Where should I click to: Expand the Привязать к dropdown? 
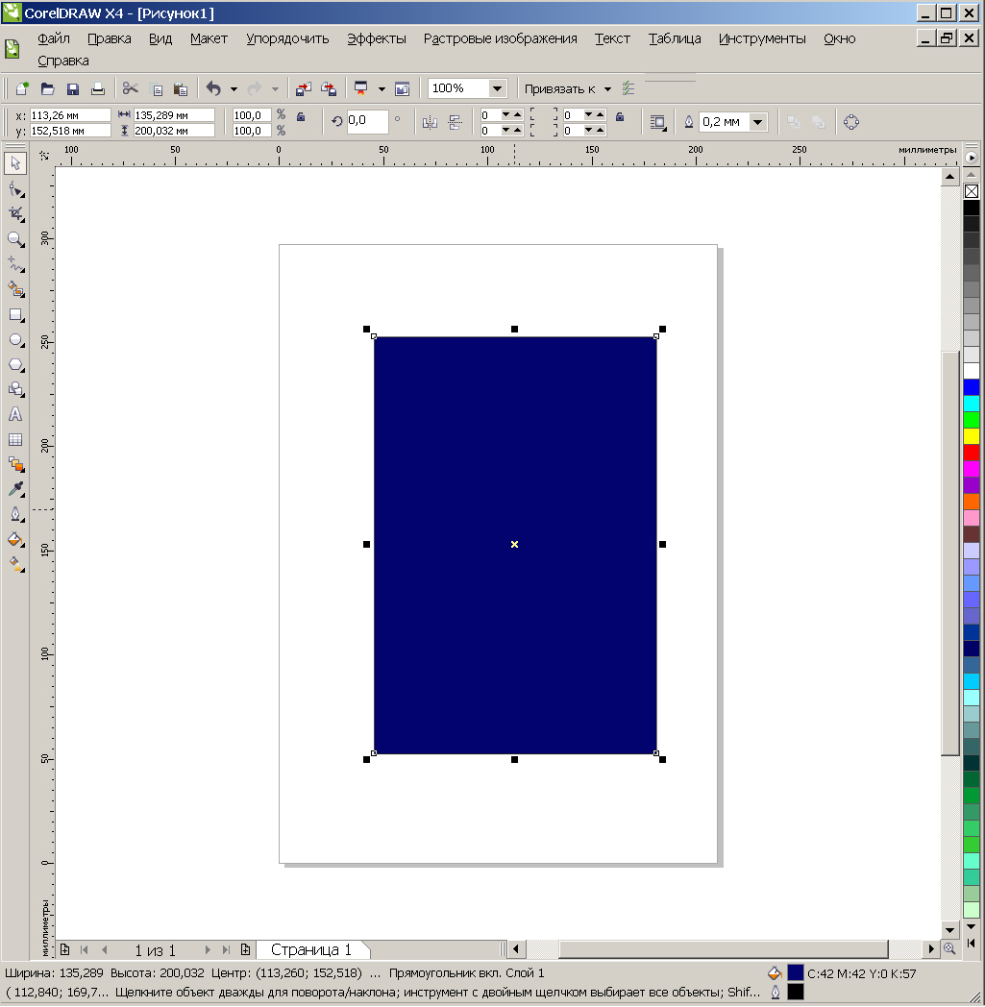pos(607,89)
